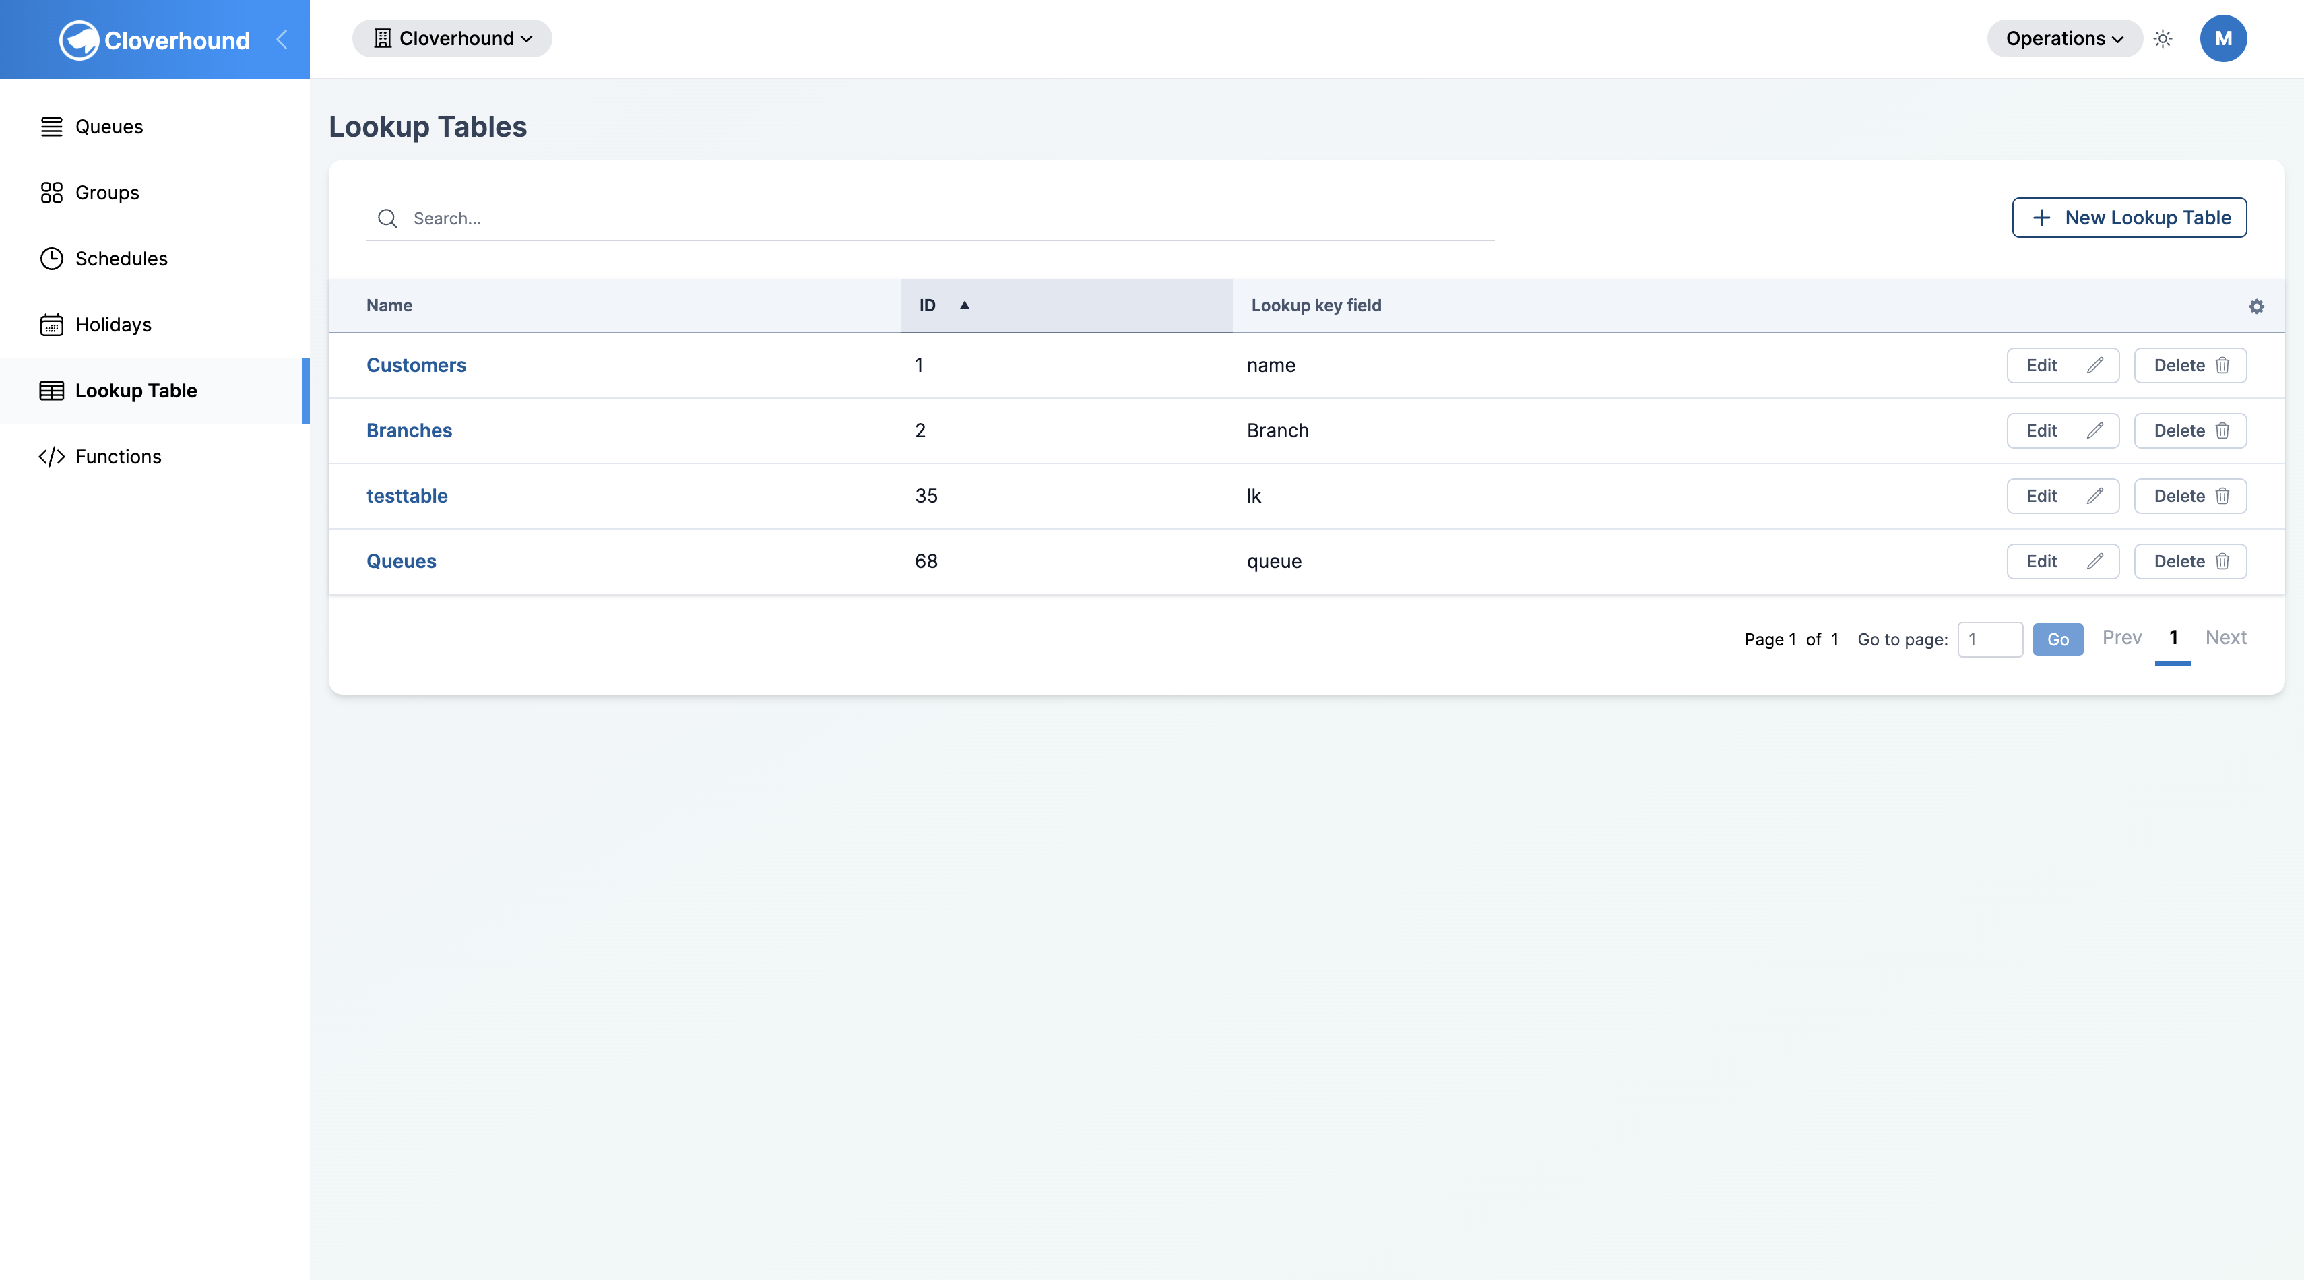This screenshot has width=2304, height=1280.
Task: Click Prev page link
Action: pos(2121,638)
